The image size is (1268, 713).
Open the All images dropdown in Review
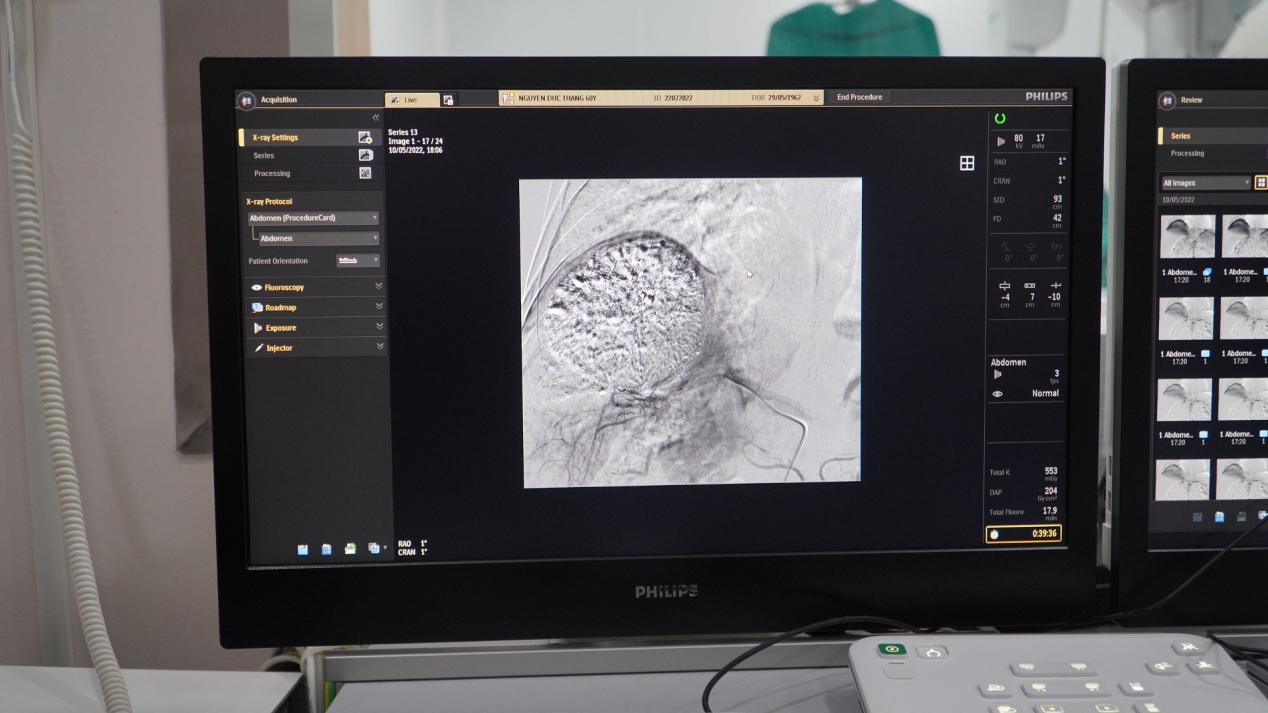tap(1206, 183)
